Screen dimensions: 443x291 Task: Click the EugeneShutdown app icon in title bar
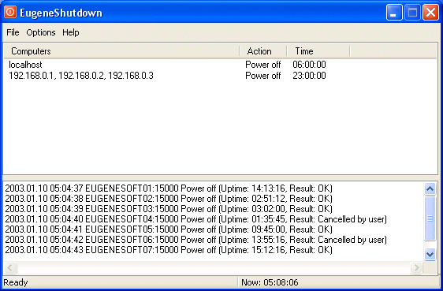click(10, 12)
